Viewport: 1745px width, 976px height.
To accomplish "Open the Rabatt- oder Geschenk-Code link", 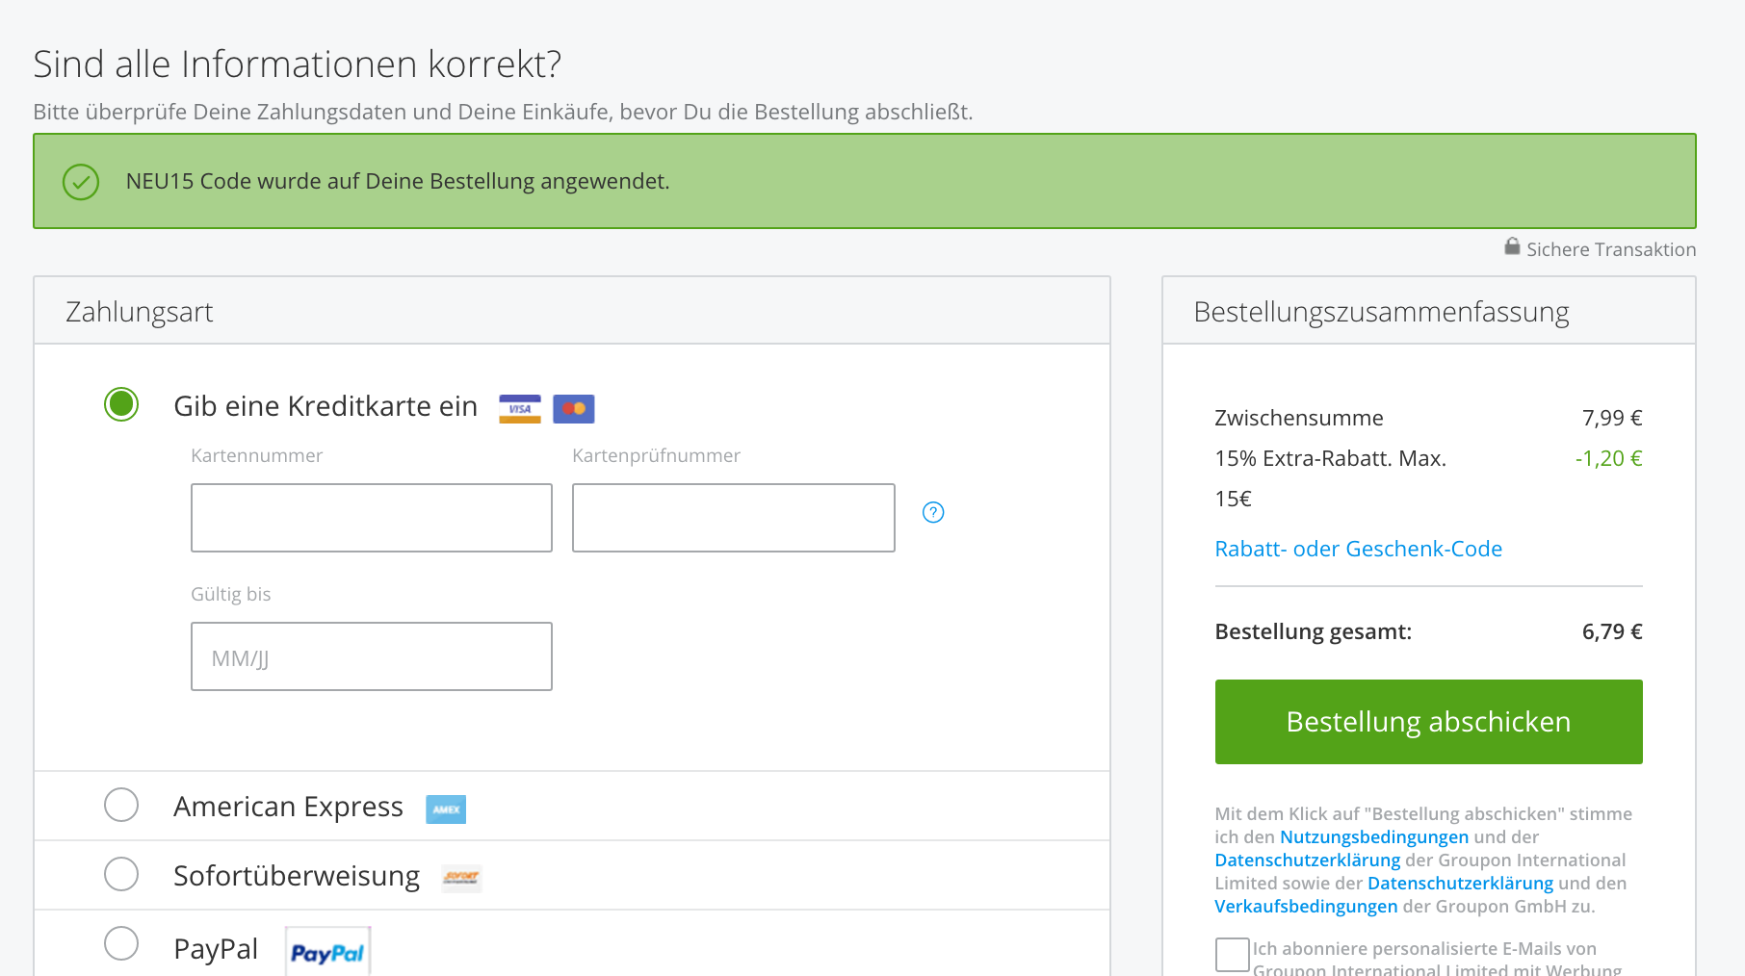I will [x=1358, y=549].
